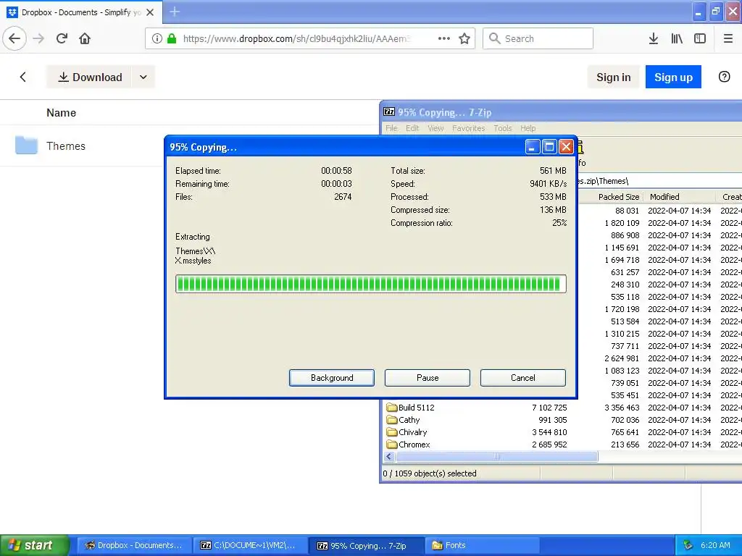
Task: Open the 7-Zip Edit menu
Action: (x=412, y=128)
